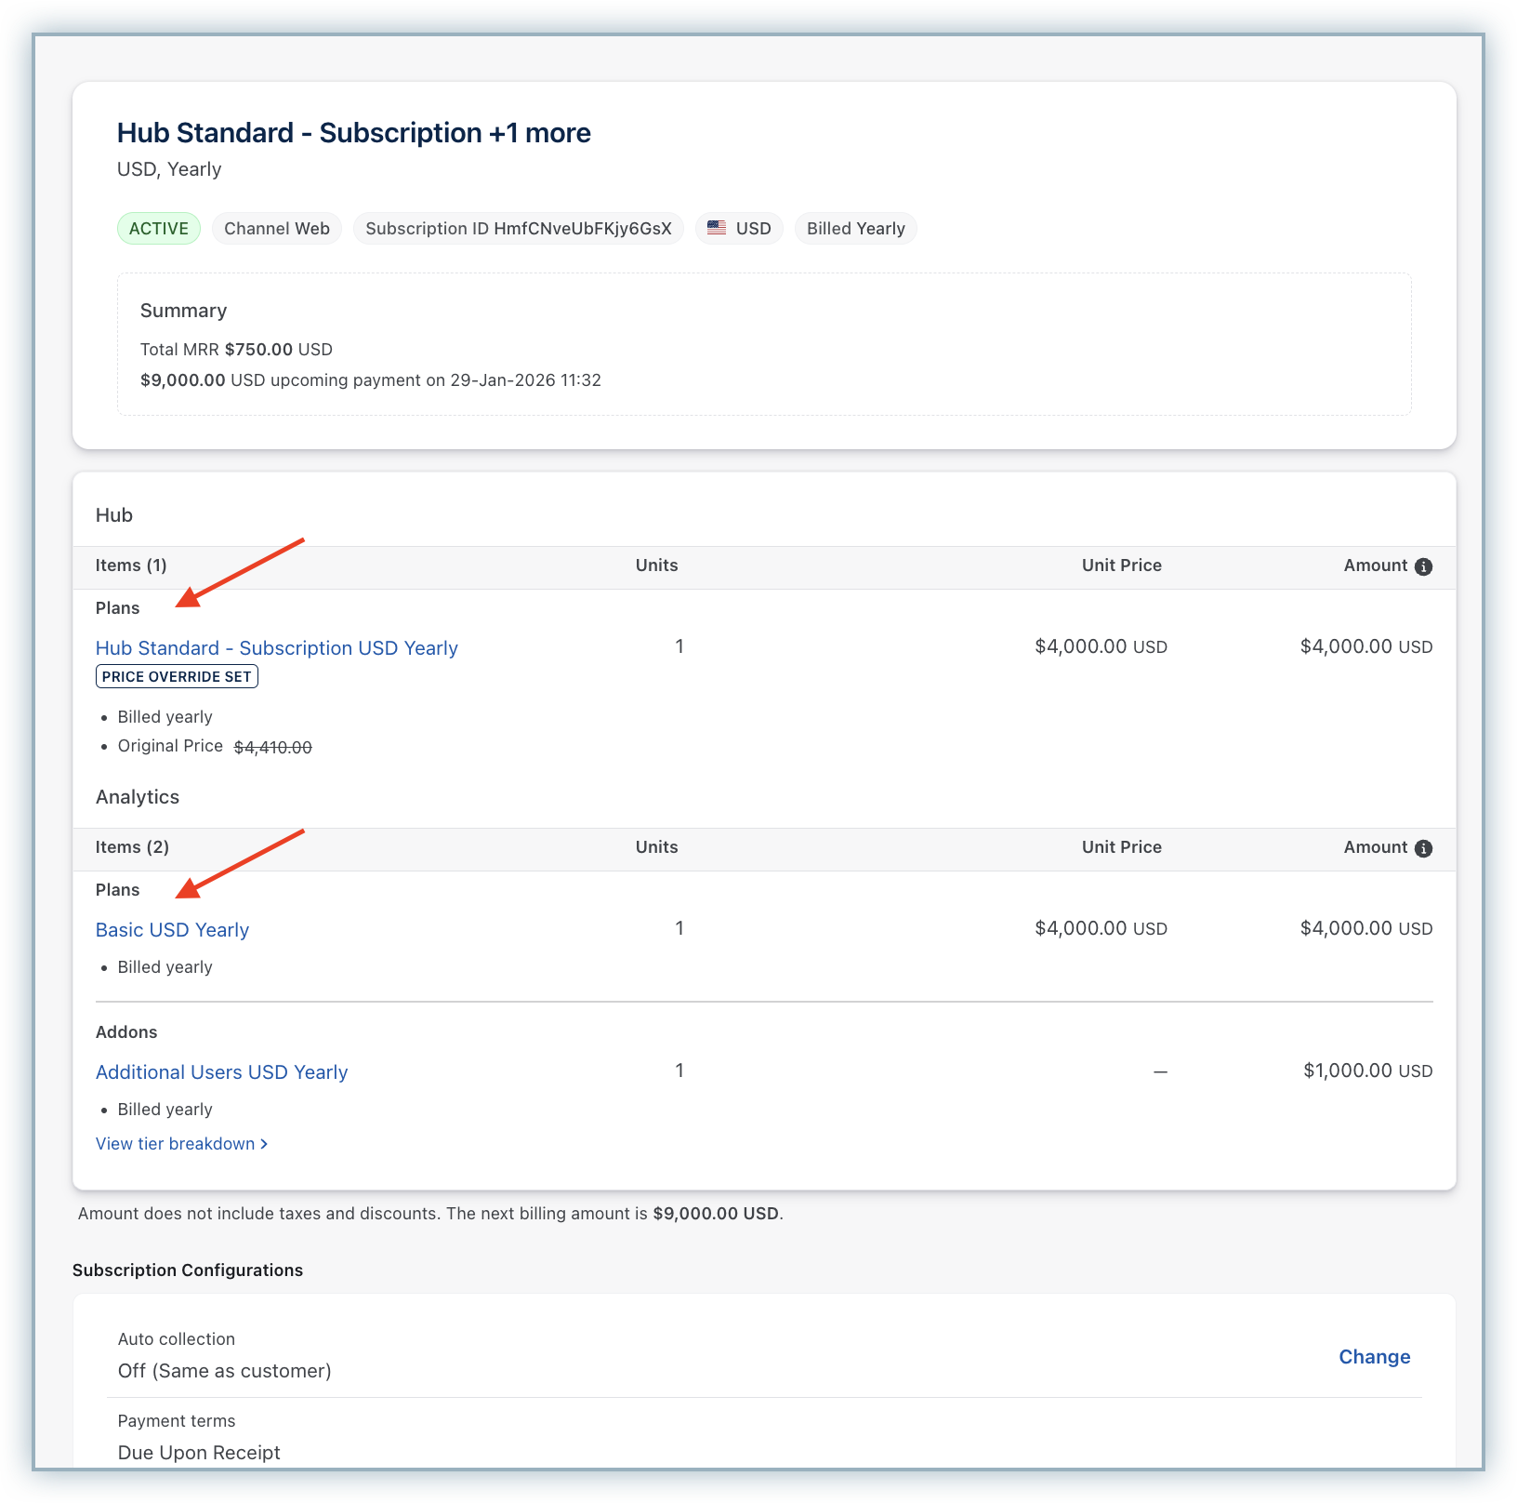
Task: Click Change for Auto collection
Action: 1374,1357
